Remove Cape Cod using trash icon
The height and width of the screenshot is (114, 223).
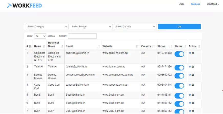(x=193, y=85)
